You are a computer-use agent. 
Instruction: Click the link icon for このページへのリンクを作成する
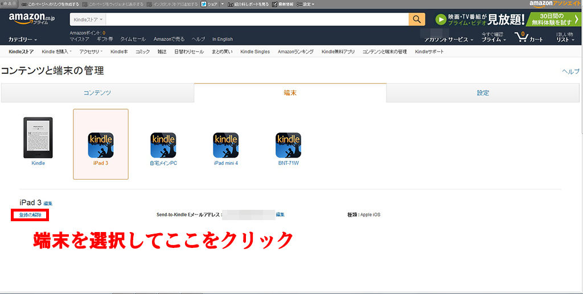pyautogui.click(x=24, y=4)
